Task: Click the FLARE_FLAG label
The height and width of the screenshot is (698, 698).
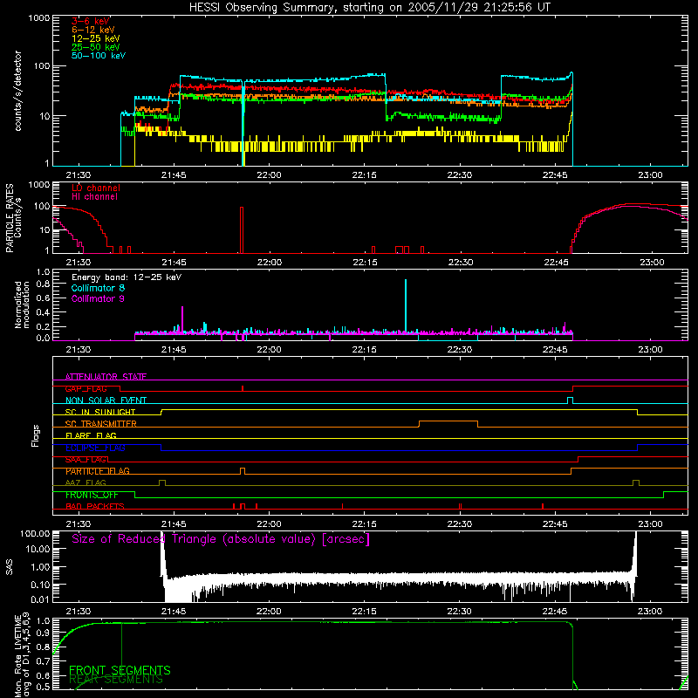Action: click(91, 435)
